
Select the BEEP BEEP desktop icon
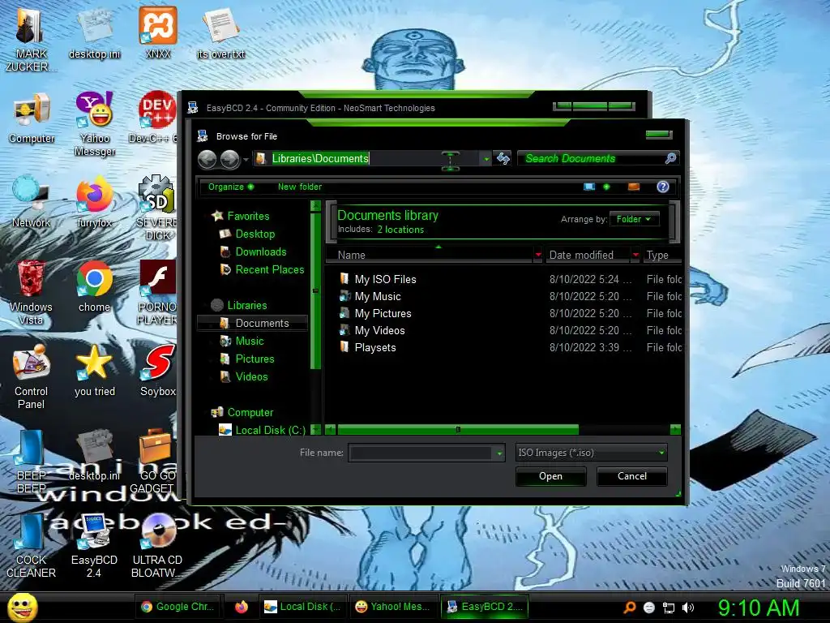coord(31,461)
